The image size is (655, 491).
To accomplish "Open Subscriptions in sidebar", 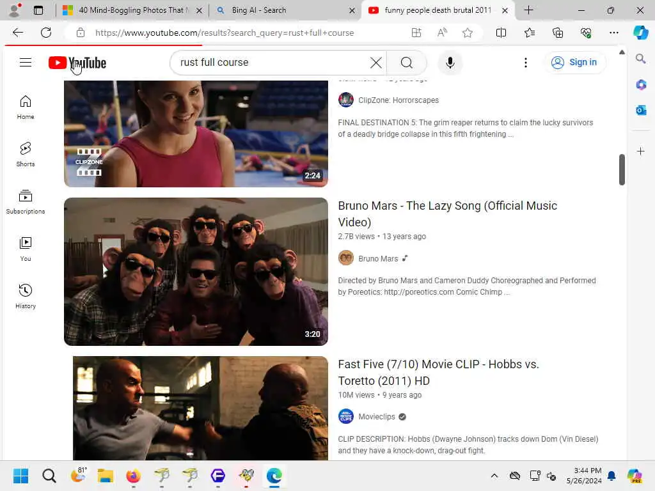I will point(26,202).
